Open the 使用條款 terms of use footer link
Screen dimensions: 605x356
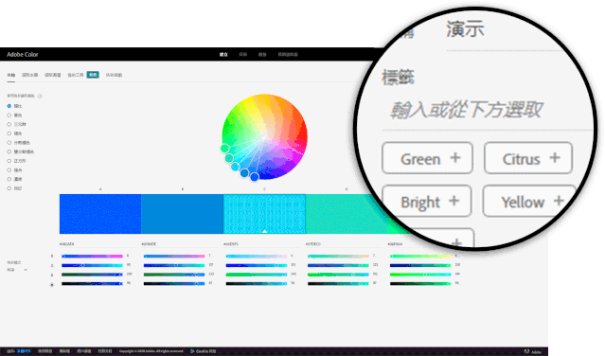click(45, 351)
